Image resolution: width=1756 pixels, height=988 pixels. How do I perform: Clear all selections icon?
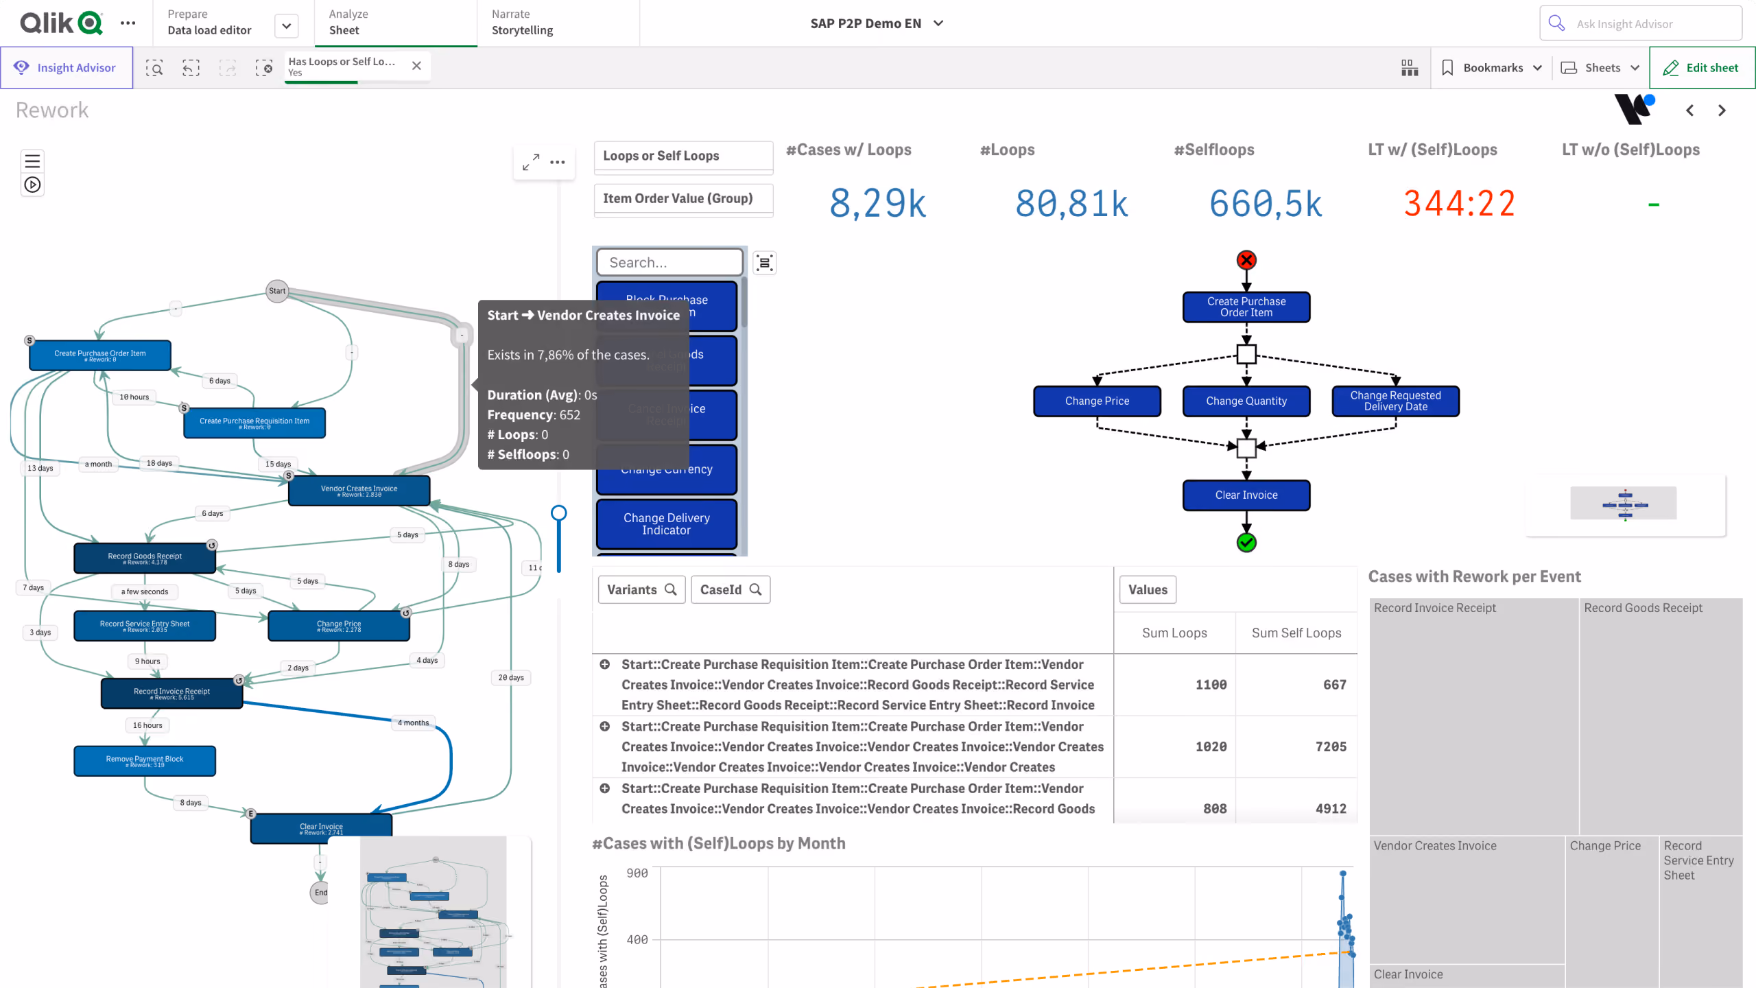[x=264, y=67]
